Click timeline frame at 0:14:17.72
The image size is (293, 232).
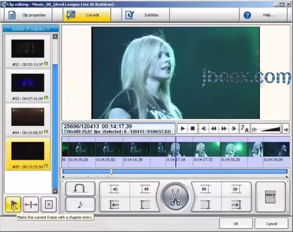[207, 149]
